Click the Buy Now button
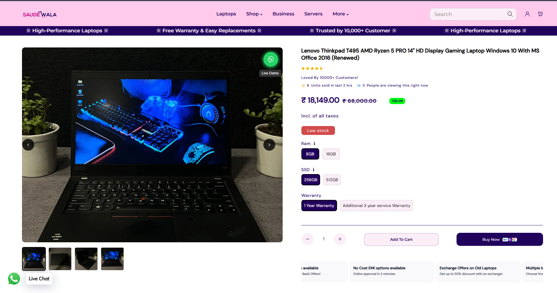The height and width of the screenshot is (293, 557). [x=500, y=239]
